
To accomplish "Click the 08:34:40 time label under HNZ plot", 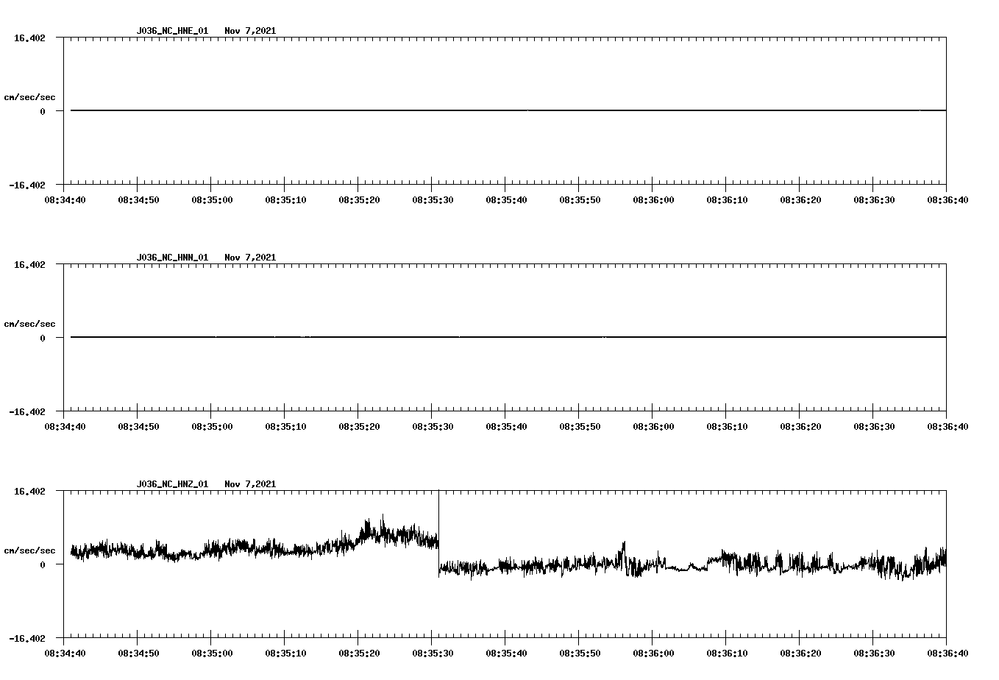I will click(x=65, y=654).
